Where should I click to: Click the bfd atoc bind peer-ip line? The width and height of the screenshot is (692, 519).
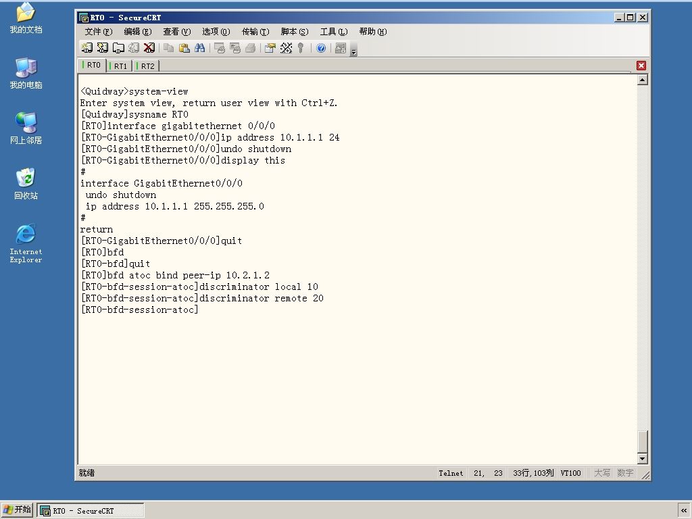point(175,276)
